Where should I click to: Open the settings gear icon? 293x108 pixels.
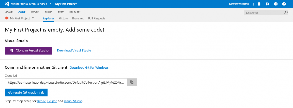(x=268, y=4)
